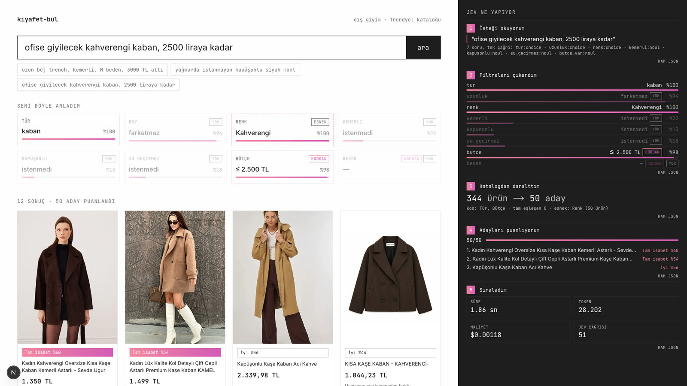Click the 'Tam isabet %60' match badge
Screen dimensions: 687x386
click(67, 353)
